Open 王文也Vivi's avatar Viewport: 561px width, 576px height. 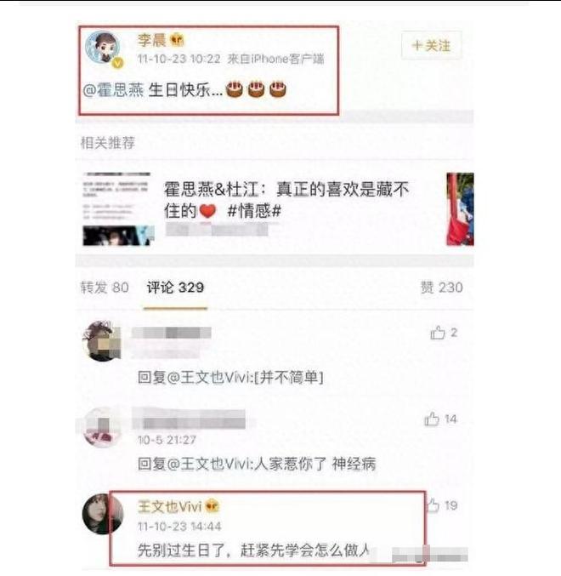point(103,514)
